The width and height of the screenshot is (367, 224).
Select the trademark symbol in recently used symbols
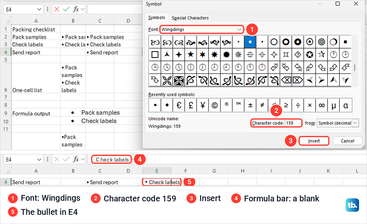238,105
